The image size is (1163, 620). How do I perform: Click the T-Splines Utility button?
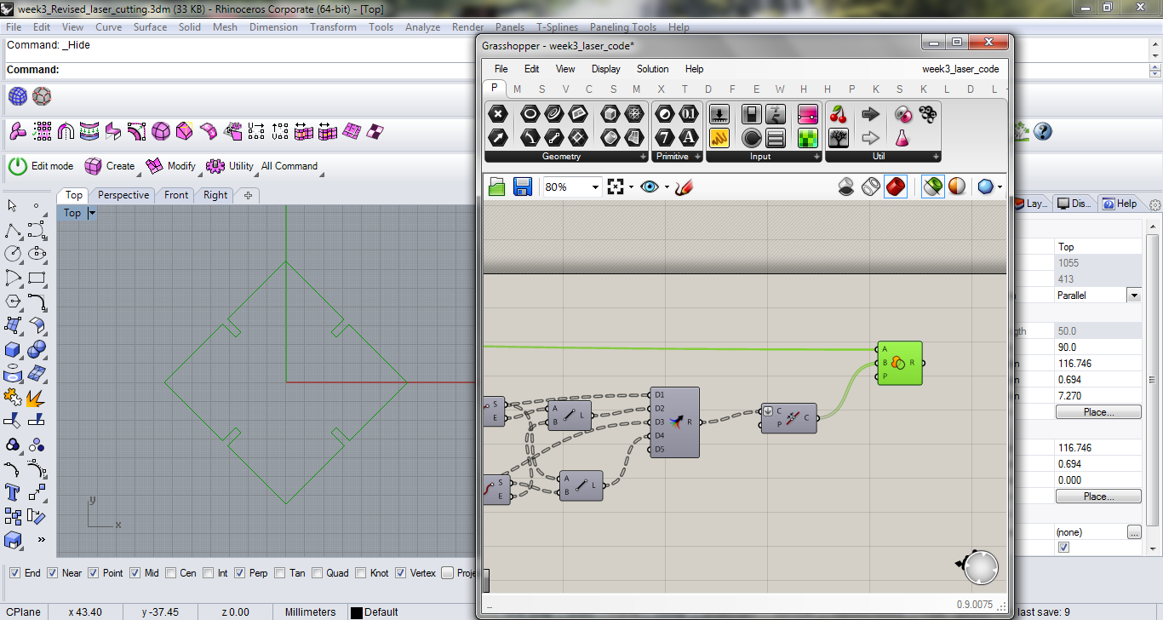click(x=231, y=166)
